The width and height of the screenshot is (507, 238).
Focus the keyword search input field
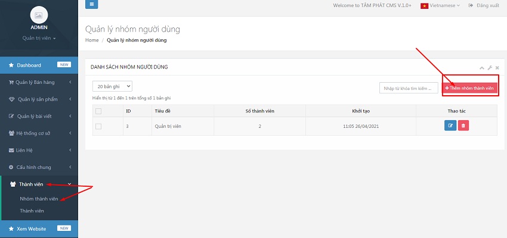409,88
